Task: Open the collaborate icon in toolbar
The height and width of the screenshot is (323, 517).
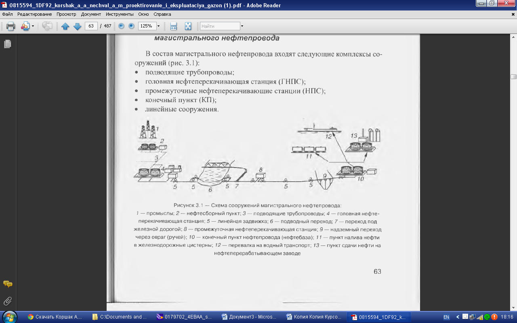Action: [x=25, y=26]
